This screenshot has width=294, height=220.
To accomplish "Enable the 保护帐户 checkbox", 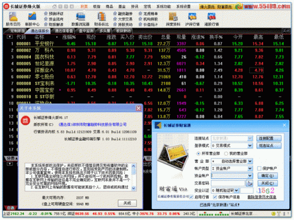I will click(x=259, y=168).
